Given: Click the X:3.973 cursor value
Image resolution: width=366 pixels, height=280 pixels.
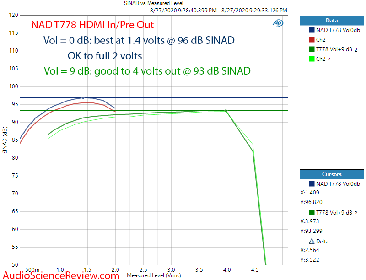Looking at the screenshot, I should click(x=310, y=221).
